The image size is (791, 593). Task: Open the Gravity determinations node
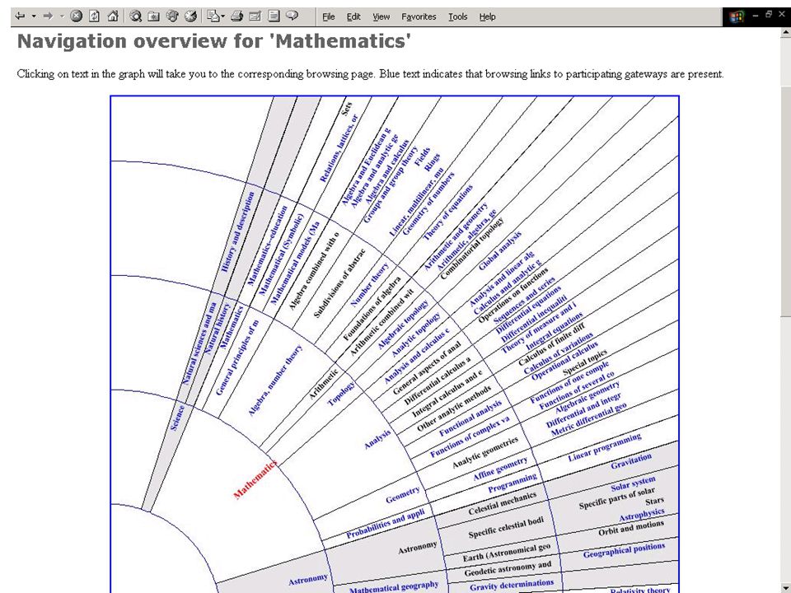(512, 586)
